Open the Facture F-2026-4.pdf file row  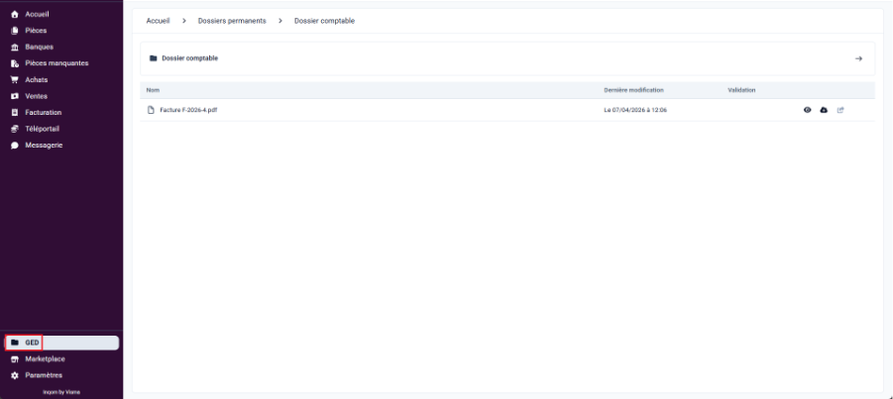tap(507, 111)
